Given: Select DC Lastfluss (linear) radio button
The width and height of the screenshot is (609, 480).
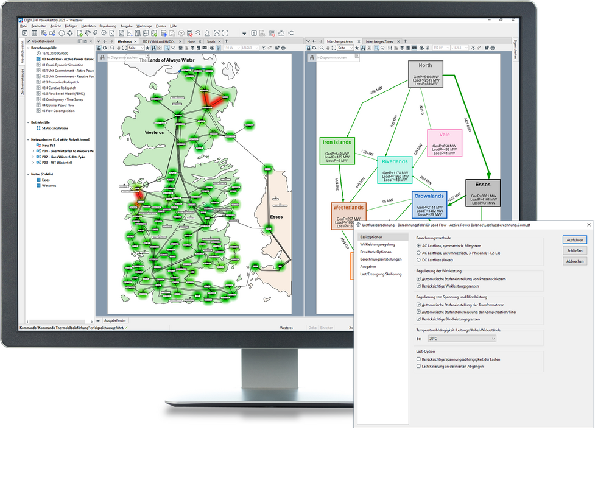Looking at the screenshot, I should pos(418,260).
